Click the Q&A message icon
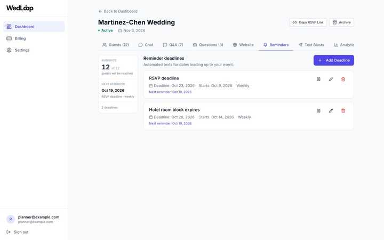Screen dimensions: 384x240 (165, 45)
